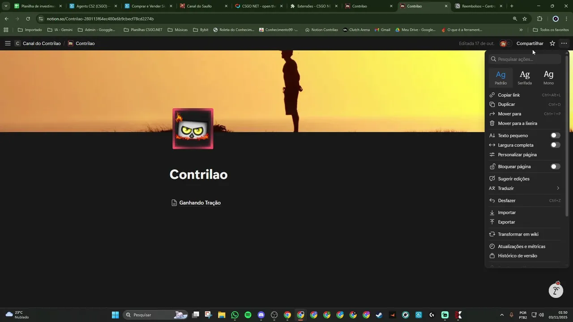Click the zoom magnifier icon in address bar
This screenshot has width=573, height=322.
[515, 19]
